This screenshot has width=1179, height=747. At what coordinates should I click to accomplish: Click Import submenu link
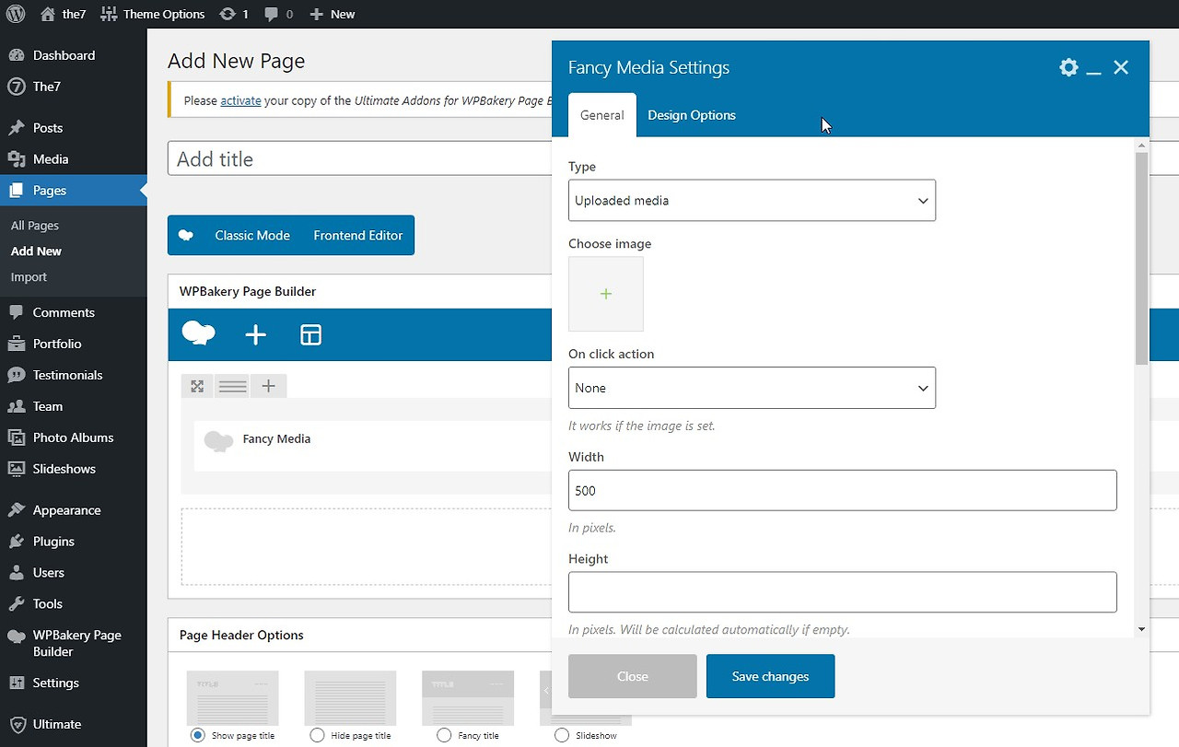coord(29,277)
